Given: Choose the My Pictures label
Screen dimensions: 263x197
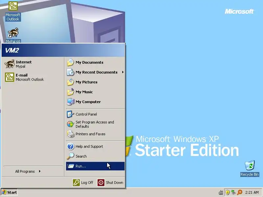Looking at the screenshot, I should click(86, 82).
